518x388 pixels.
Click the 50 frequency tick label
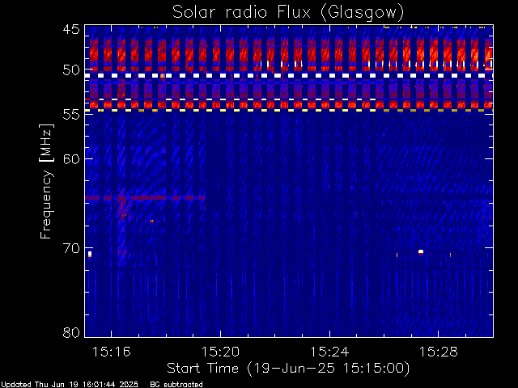point(71,70)
